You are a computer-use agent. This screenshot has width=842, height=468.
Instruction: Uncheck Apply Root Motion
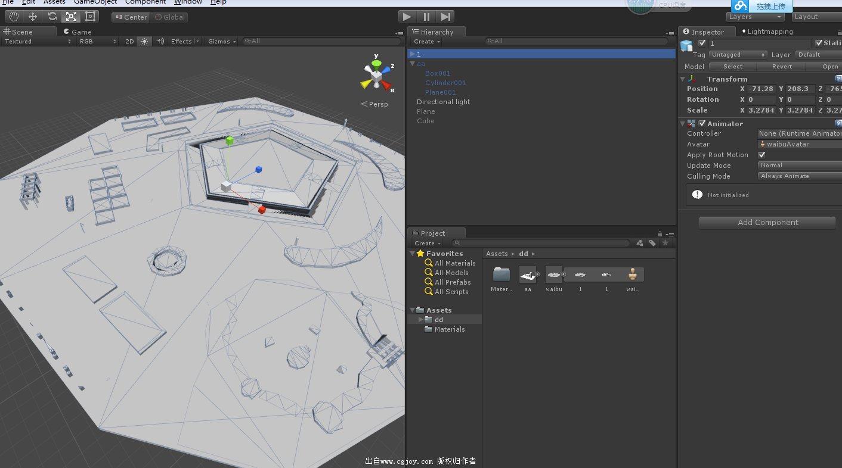click(x=761, y=155)
